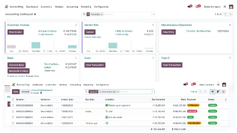The width and height of the screenshot is (237, 133).
Task: Open the activities clock icon in top bar
Action: (x=197, y=7)
